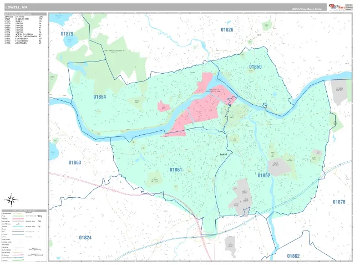
Task: Select the 01852 ZIP code label
Action: click(264, 175)
